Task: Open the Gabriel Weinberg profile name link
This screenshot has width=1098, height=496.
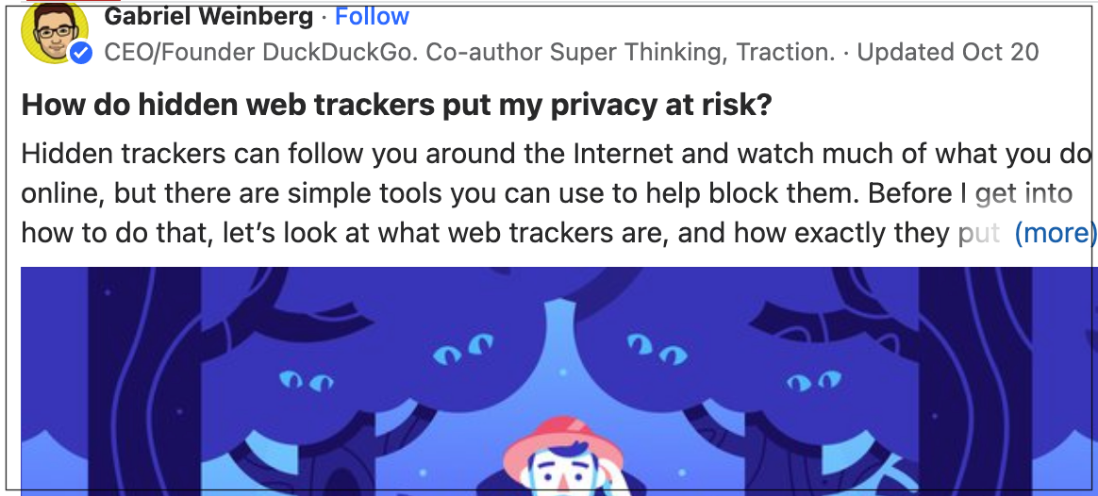Action: pyautogui.click(x=208, y=16)
